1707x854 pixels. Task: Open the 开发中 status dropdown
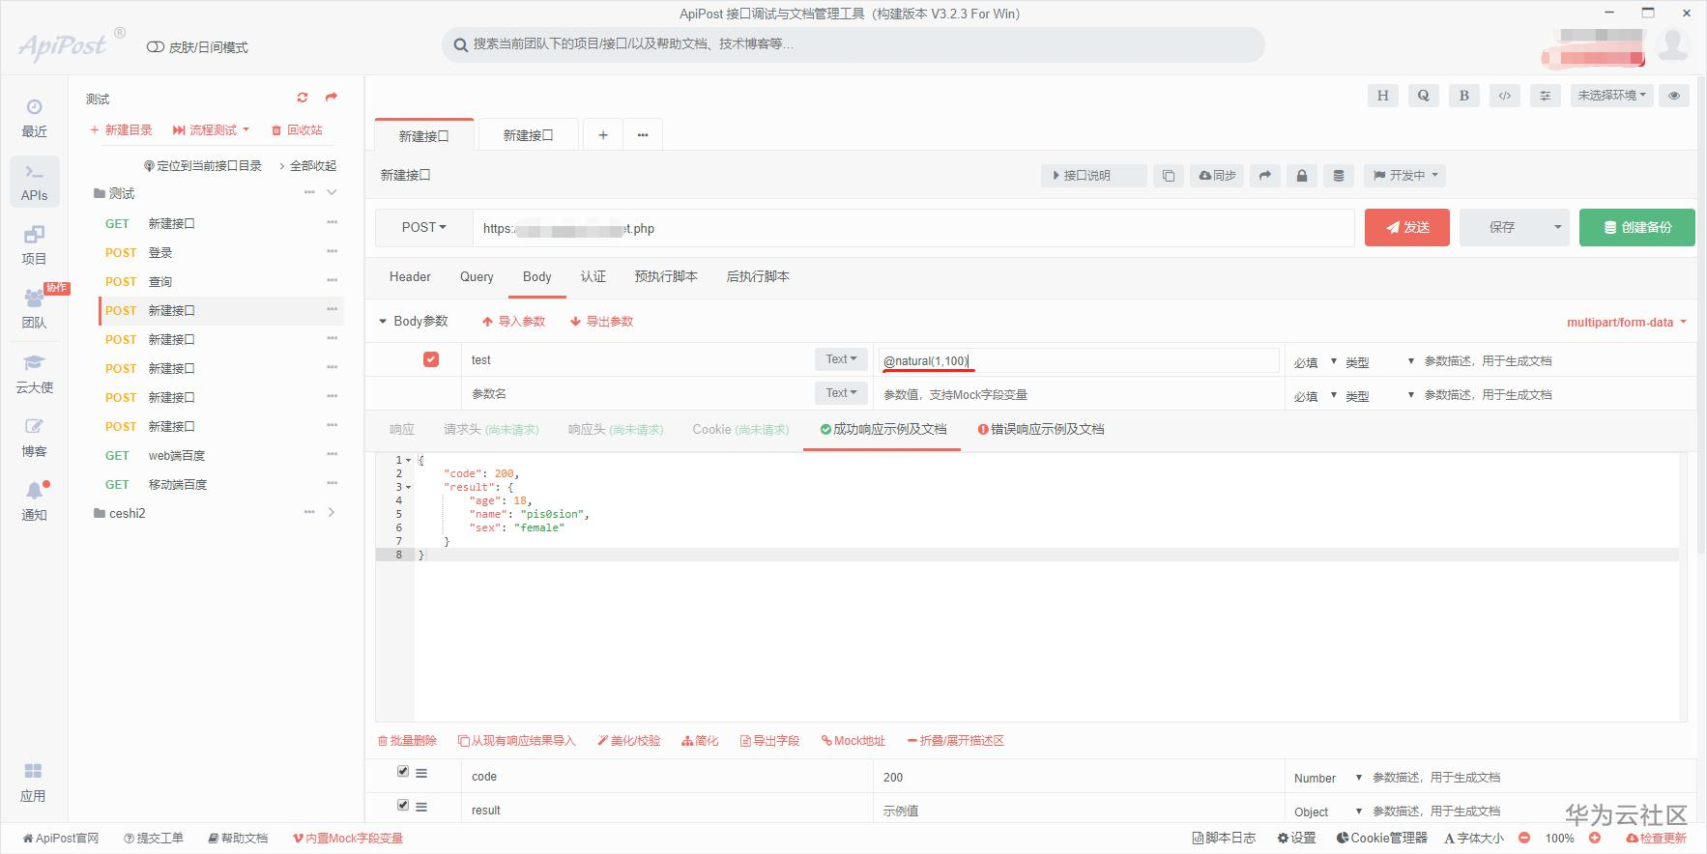pyautogui.click(x=1405, y=176)
